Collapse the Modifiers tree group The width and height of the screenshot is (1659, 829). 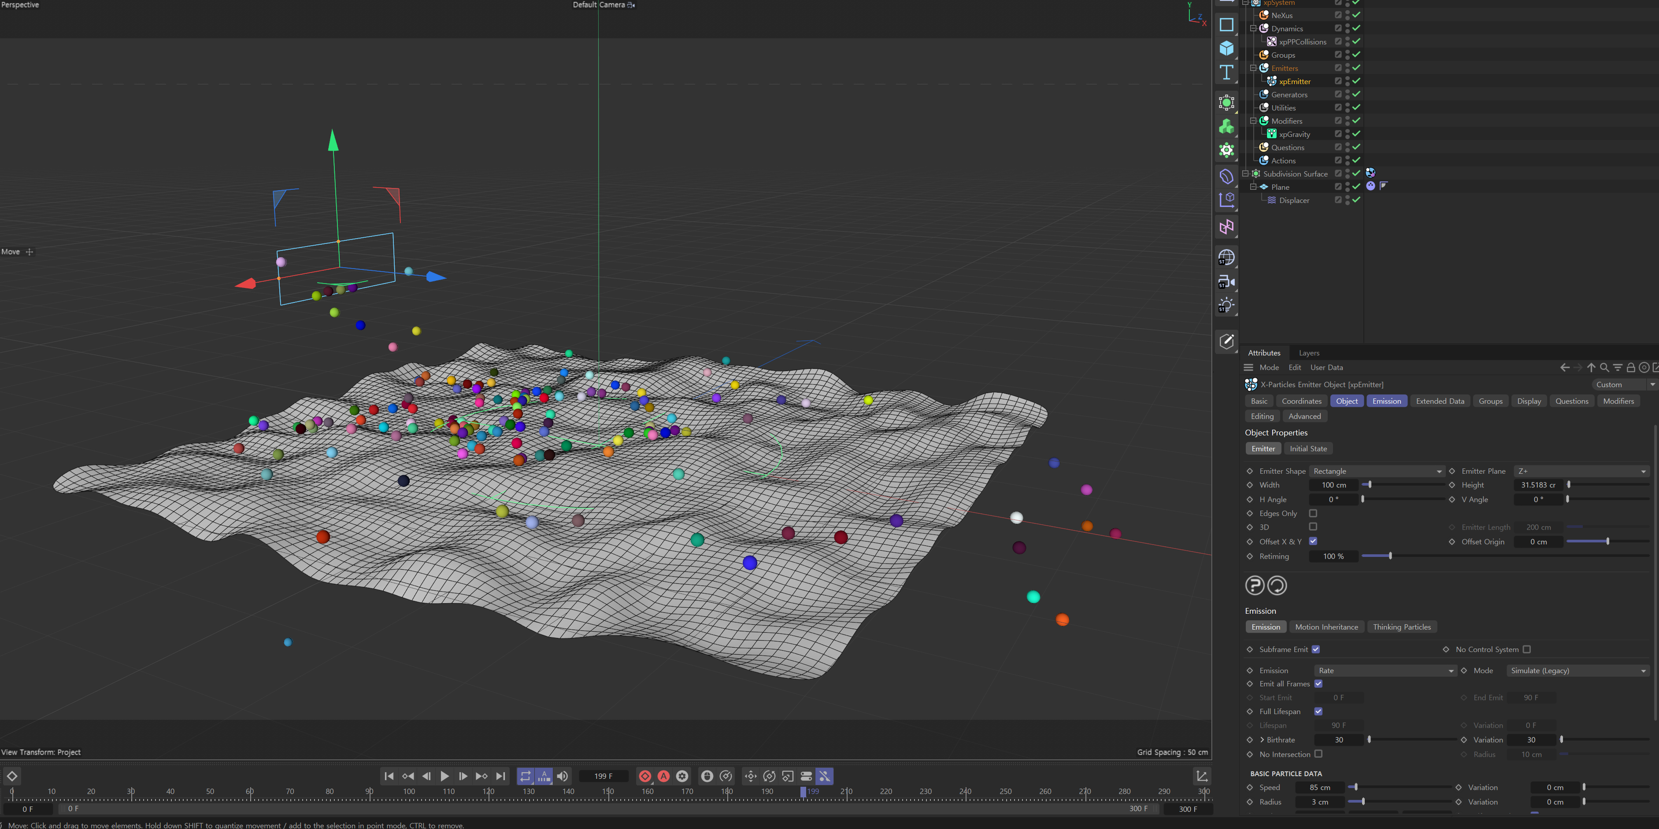click(x=1253, y=121)
